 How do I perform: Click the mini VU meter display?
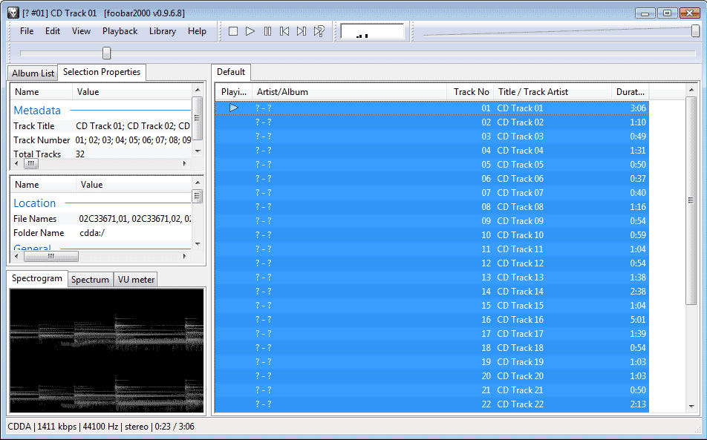pyautogui.click(x=373, y=31)
